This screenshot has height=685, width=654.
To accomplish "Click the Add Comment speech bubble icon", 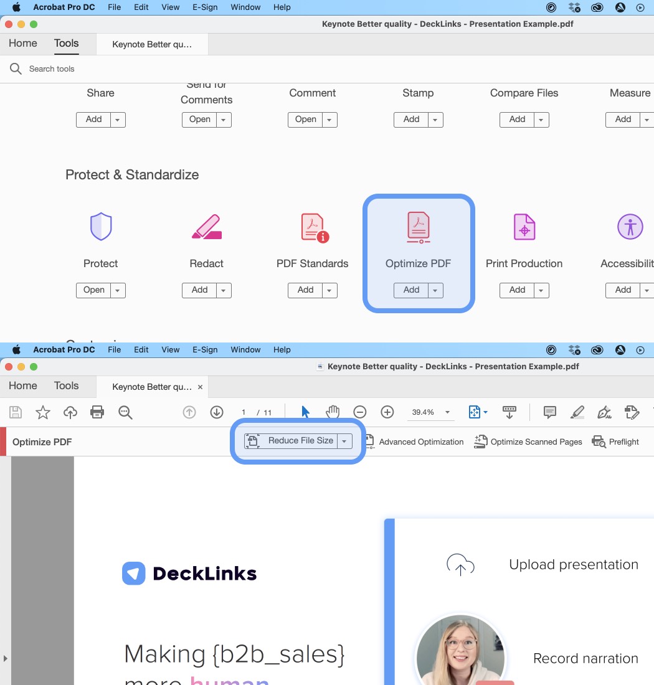I will (x=549, y=412).
